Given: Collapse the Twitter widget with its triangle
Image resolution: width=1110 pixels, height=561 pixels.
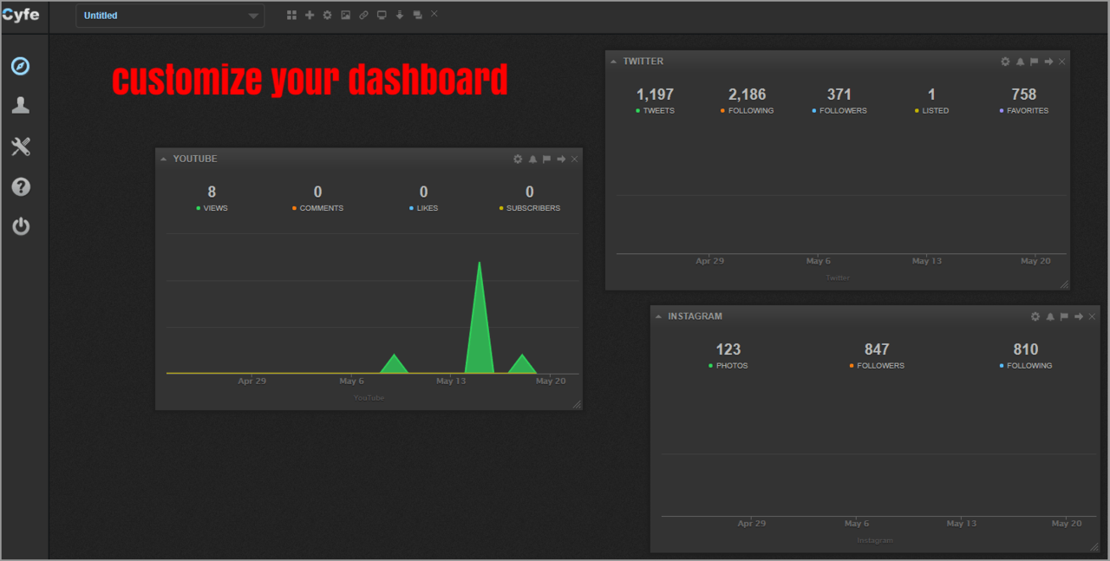Looking at the screenshot, I should [613, 62].
